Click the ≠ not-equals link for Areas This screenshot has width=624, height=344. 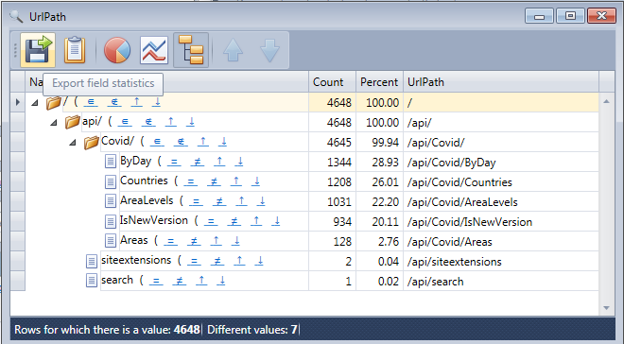pyautogui.click(x=194, y=241)
